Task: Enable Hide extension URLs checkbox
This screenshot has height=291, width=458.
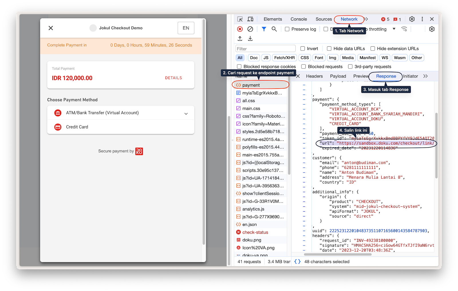Action: point(373,49)
